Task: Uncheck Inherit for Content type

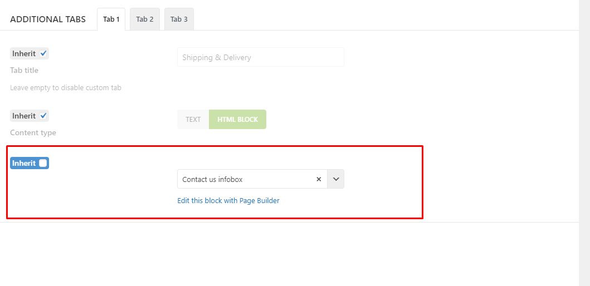Action: pos(43,116)
